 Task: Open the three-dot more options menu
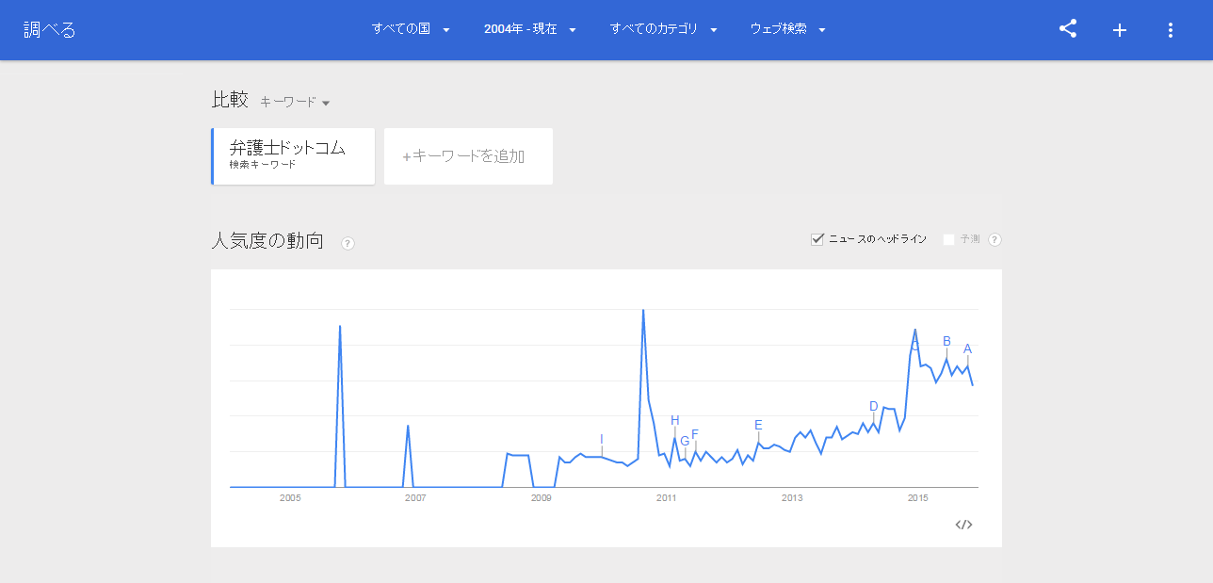click(x=1171, y=30)
